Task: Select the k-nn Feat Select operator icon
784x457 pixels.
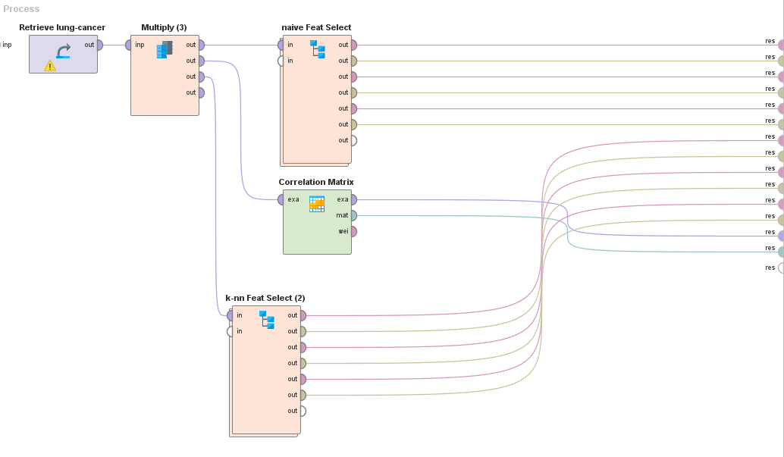Action: [x=266, y=319]
